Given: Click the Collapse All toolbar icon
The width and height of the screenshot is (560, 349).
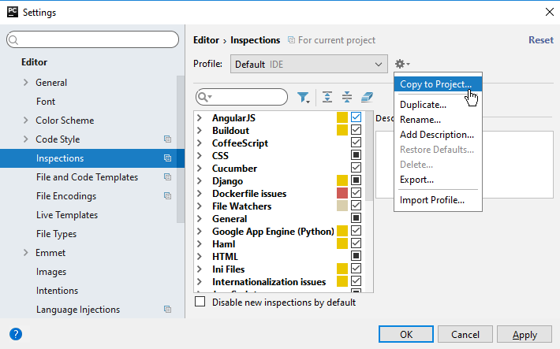Looking at the screenshot, I should coord(347,97).
